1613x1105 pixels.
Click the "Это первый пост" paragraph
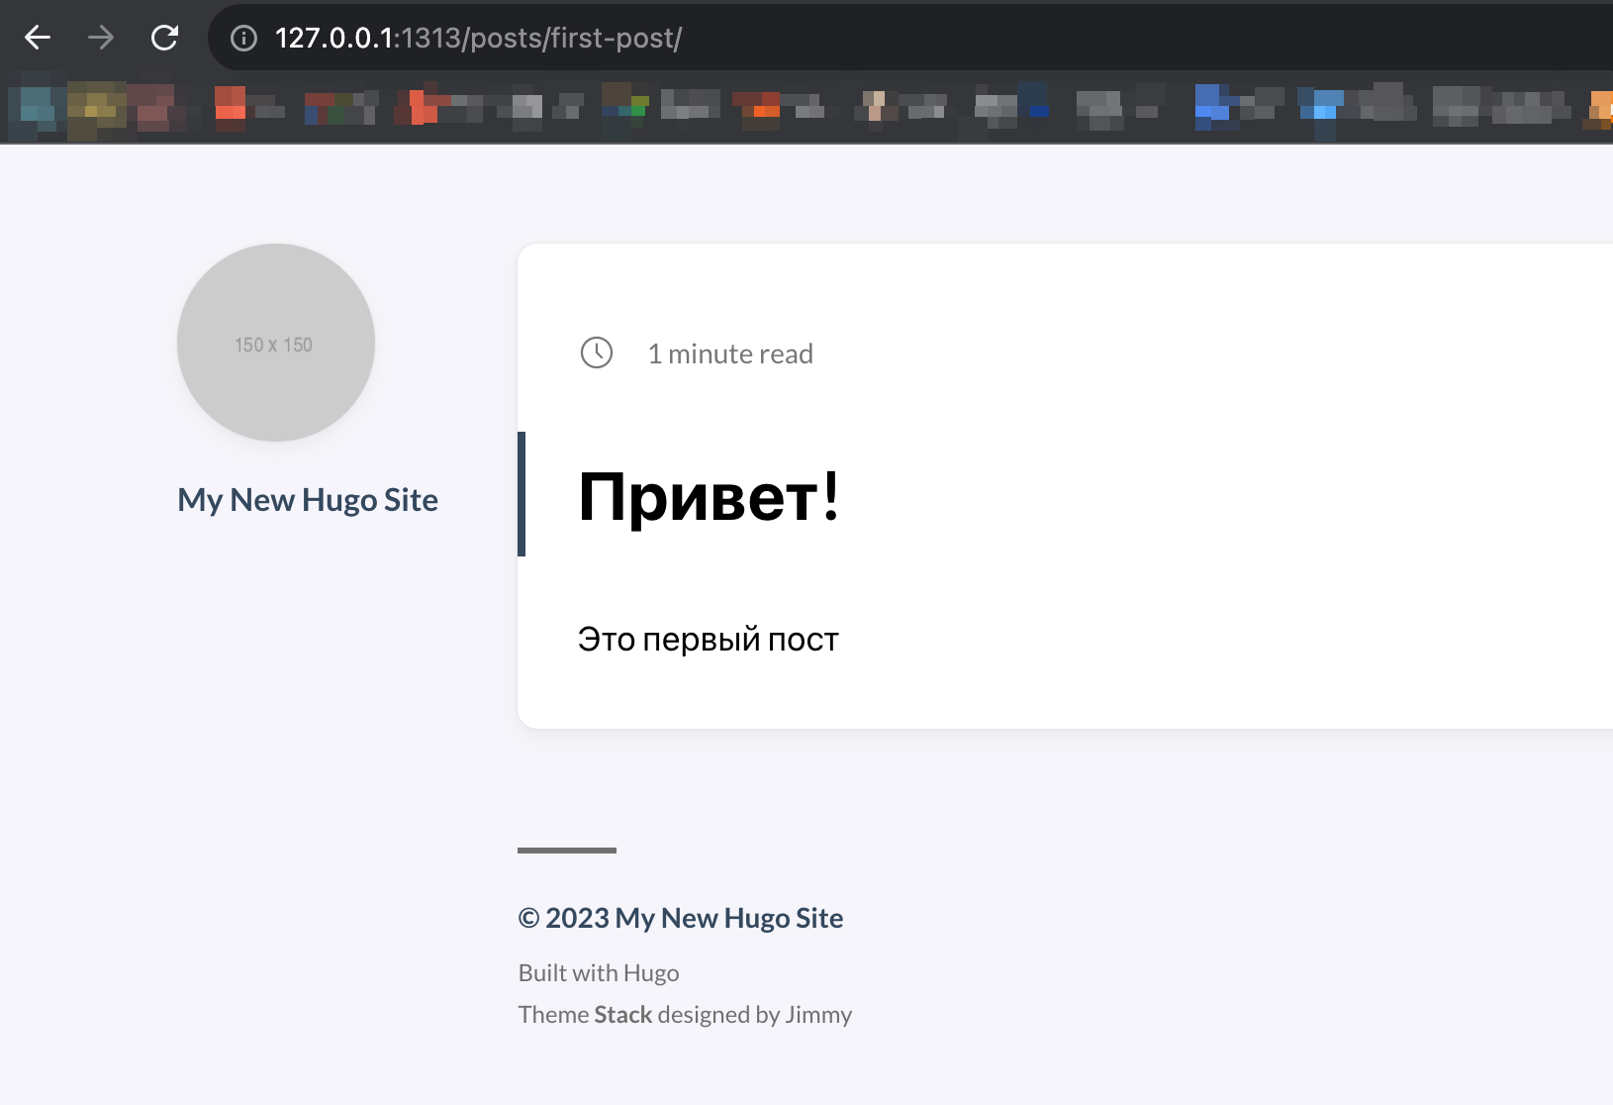click(x=708, y=640)
